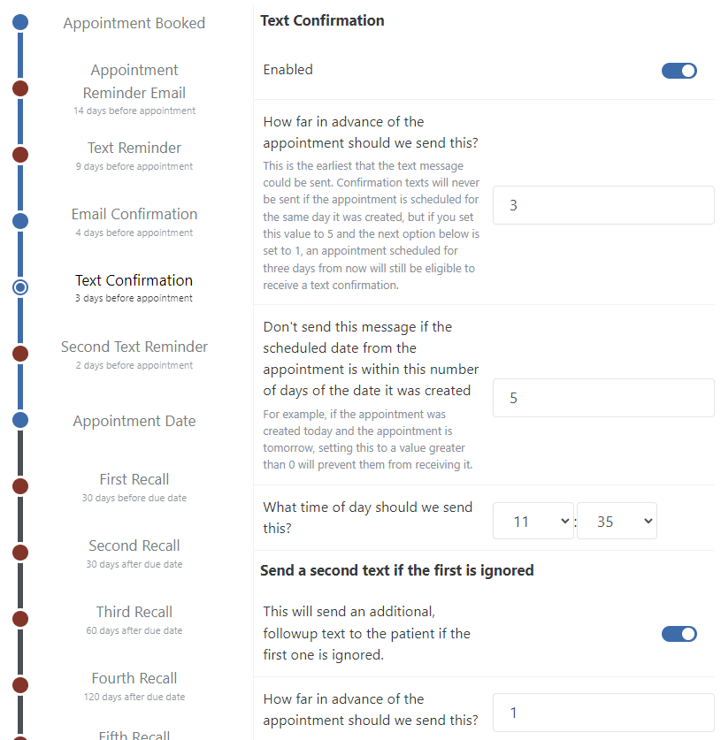Click the Text Confirmation sidebar label
721x740 pixels.
click(134, 280)
